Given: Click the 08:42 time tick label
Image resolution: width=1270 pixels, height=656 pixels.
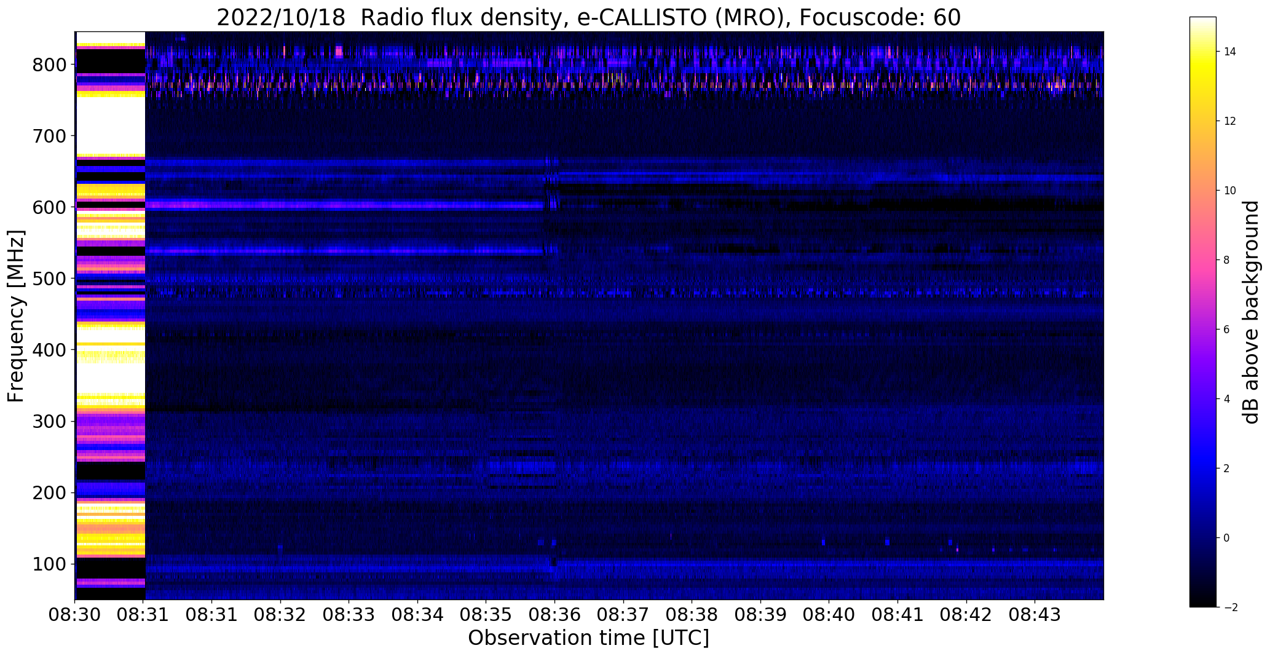Looking at the screenshot, I should [966, 615].
